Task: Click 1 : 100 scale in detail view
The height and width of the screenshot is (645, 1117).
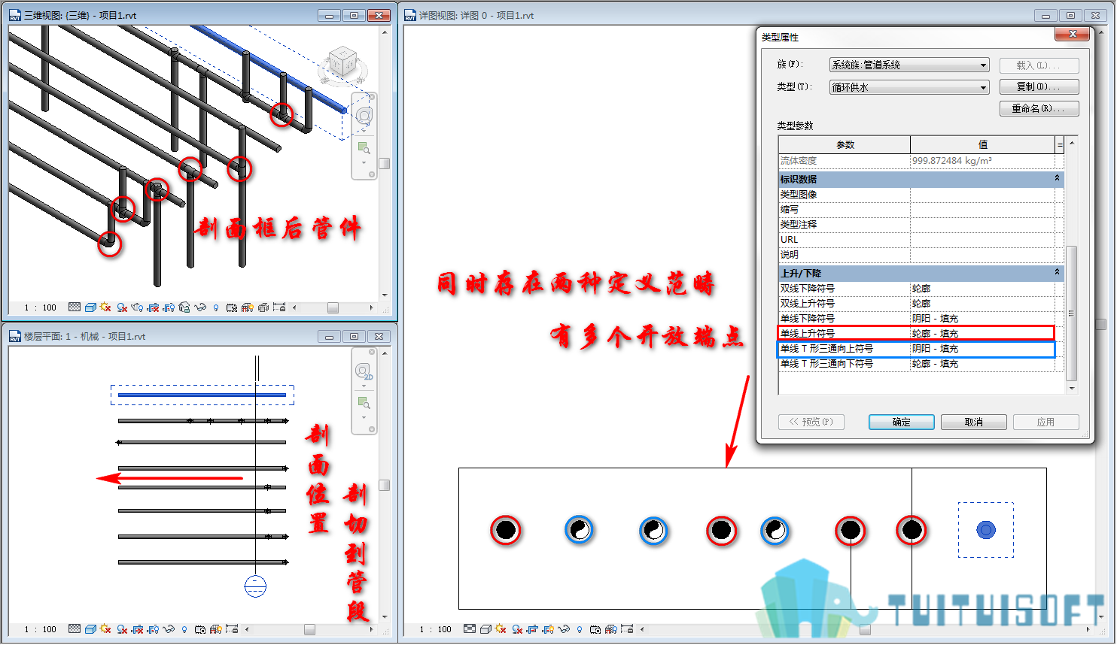Action: pos(436,629)
